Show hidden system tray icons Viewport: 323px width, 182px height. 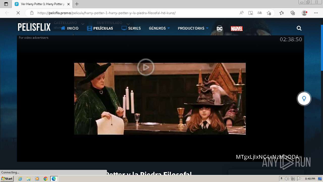[x=282, y=179]
